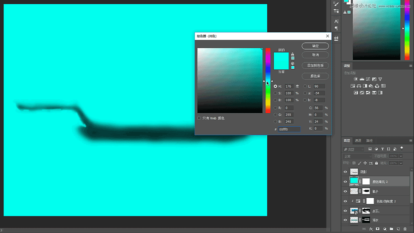
Task: Create new fill or adjustment layer icon
Action: coord(385,229)
